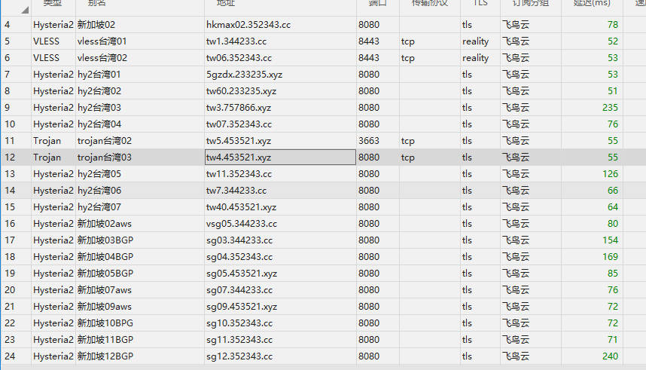Image resolution: width=646 pixels, height=370 pixels.
Task: Click row number 17 in the list
Action: coord(10,240)
